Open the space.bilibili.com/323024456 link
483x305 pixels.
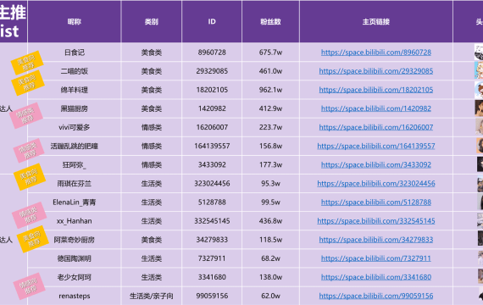375,184
